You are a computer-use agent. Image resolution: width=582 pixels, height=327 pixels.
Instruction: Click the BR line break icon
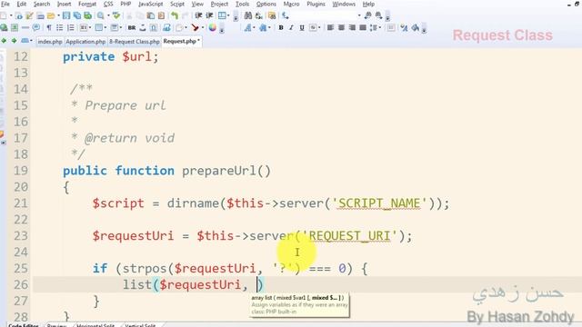[132, 28]
